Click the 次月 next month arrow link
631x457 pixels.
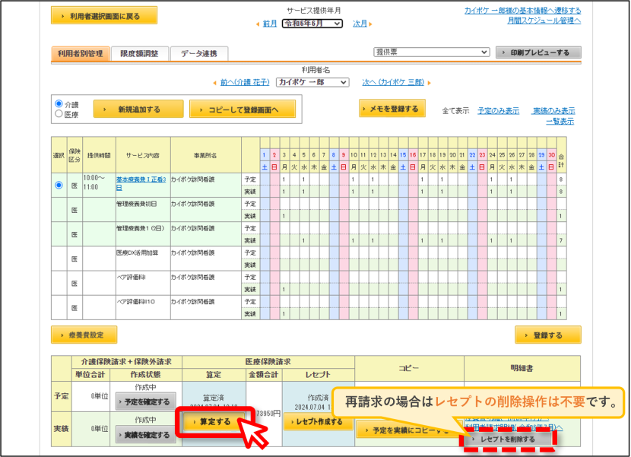pyautogui.click(x=360, y=24)
